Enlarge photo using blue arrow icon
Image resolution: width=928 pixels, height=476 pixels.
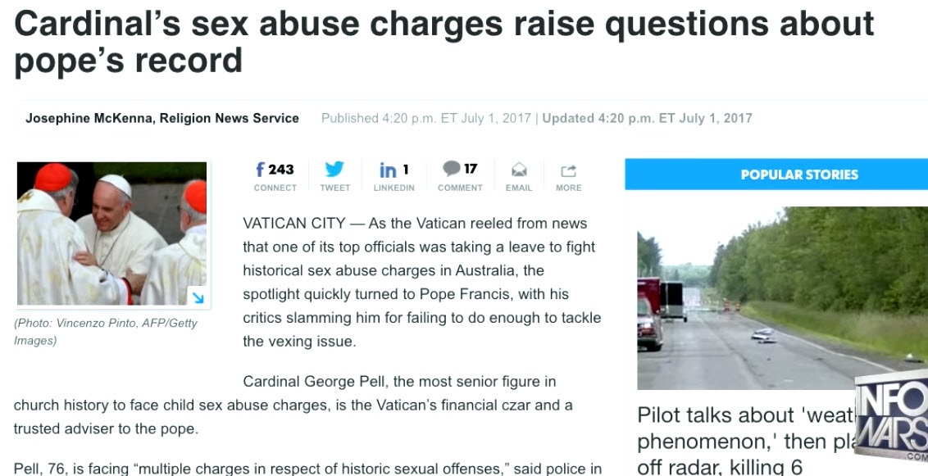[198, 297]
